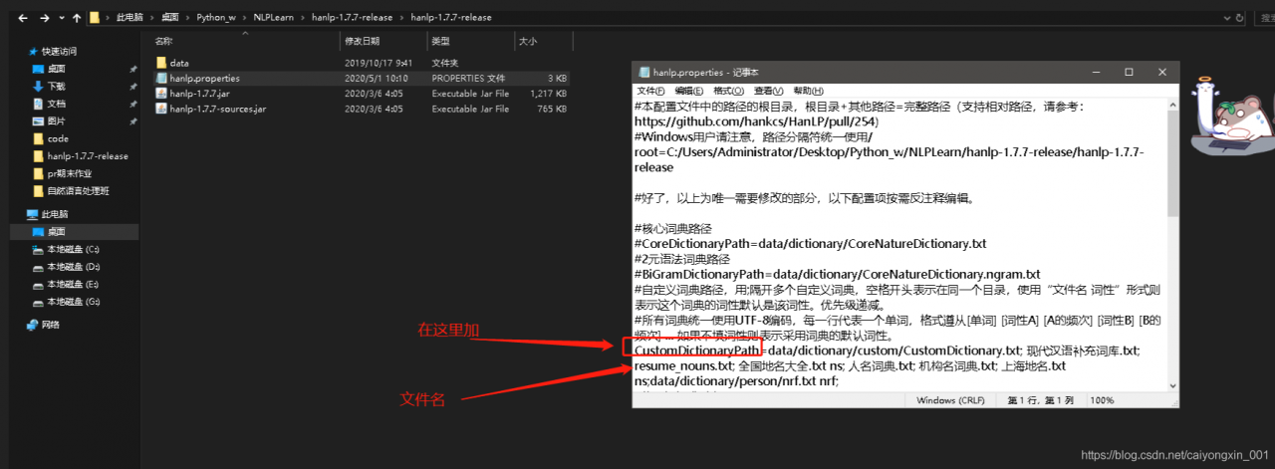The image size is (1275, 469).
Task: Sort files by 修改日期 column
Action: click(x=362, y=41)
